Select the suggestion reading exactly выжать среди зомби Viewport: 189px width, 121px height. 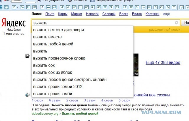83,94
